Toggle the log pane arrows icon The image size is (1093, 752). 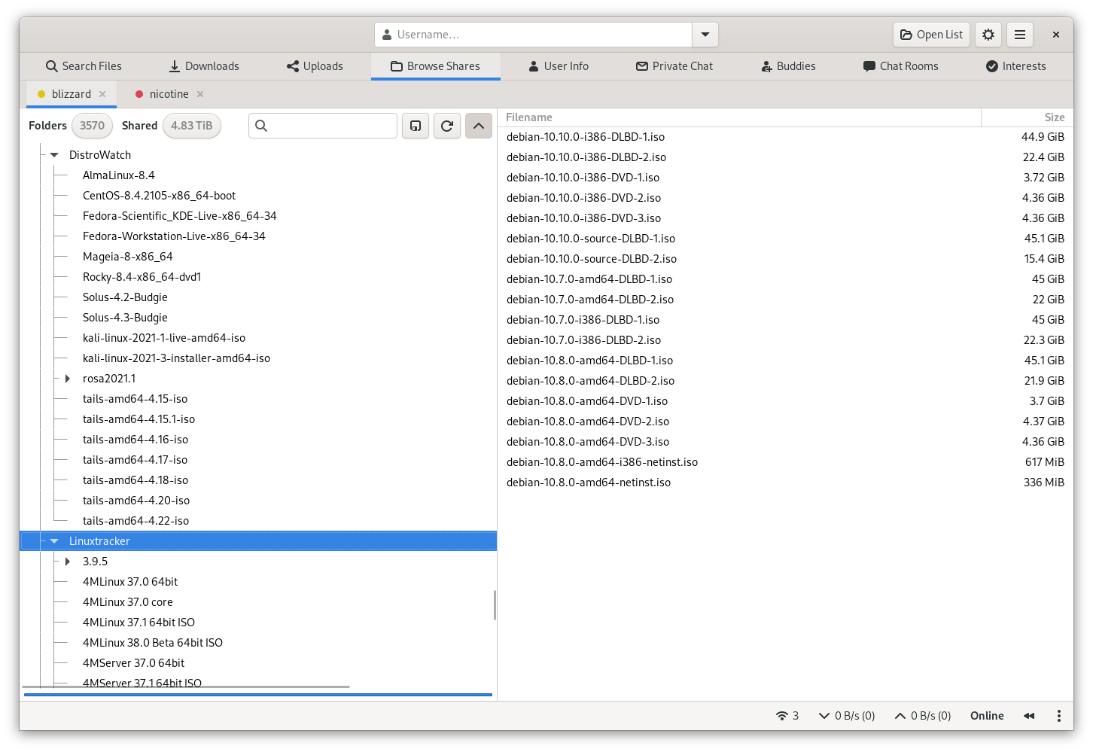pyautogui.click(x=1029, y=716)
